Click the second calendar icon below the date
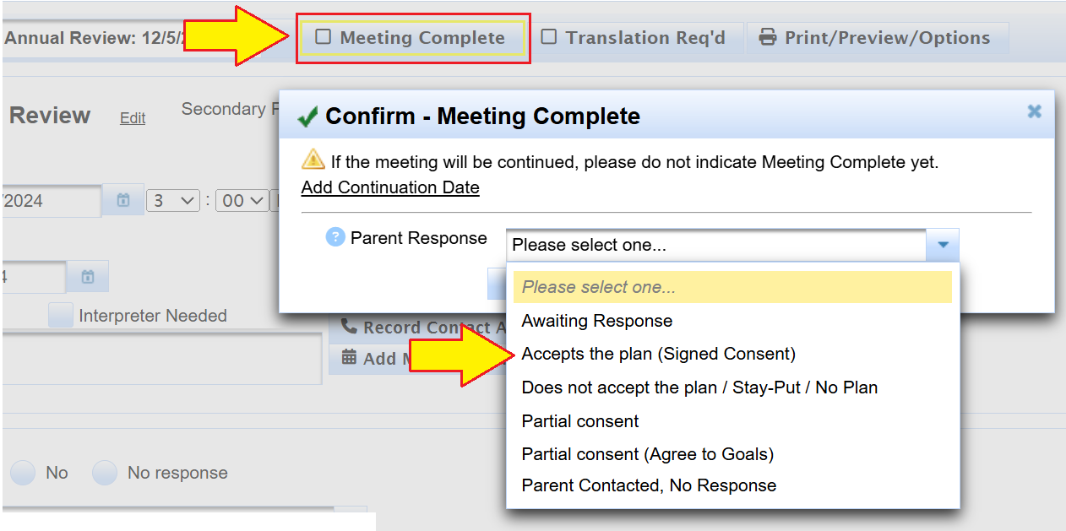 click(x=88, y=276)
